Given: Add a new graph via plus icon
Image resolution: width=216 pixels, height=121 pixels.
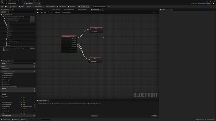Looking at the screenshot, I should [34, 66].
